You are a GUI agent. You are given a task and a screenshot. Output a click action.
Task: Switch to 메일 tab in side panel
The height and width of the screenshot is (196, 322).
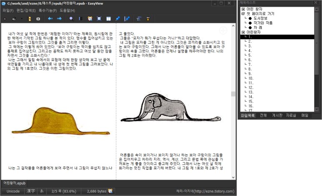pyautogui.click(x=305, y=116)
